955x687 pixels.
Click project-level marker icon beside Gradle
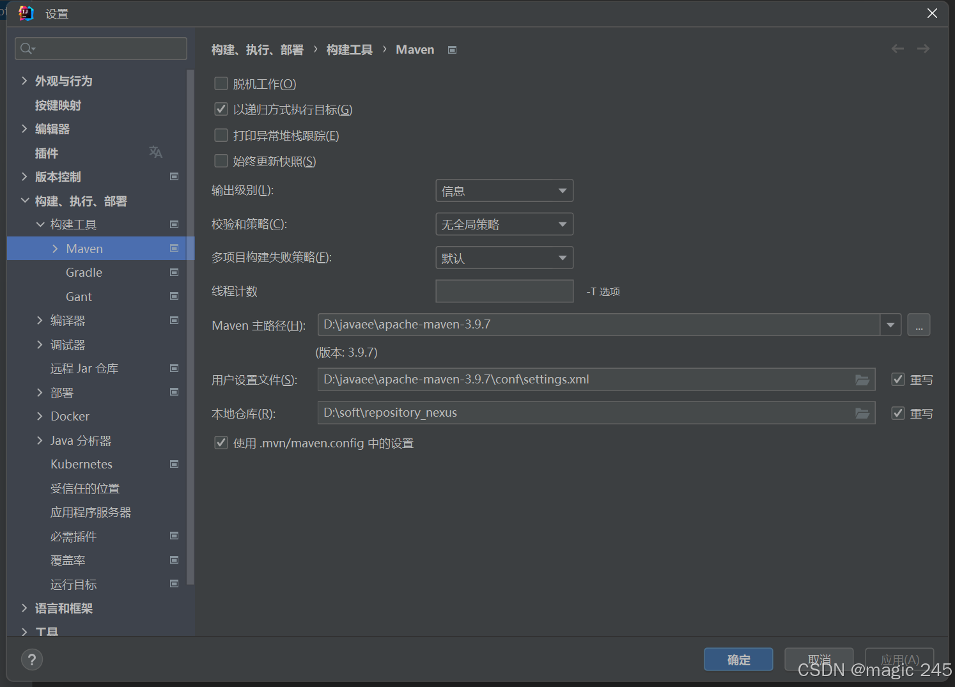[174, 272]
